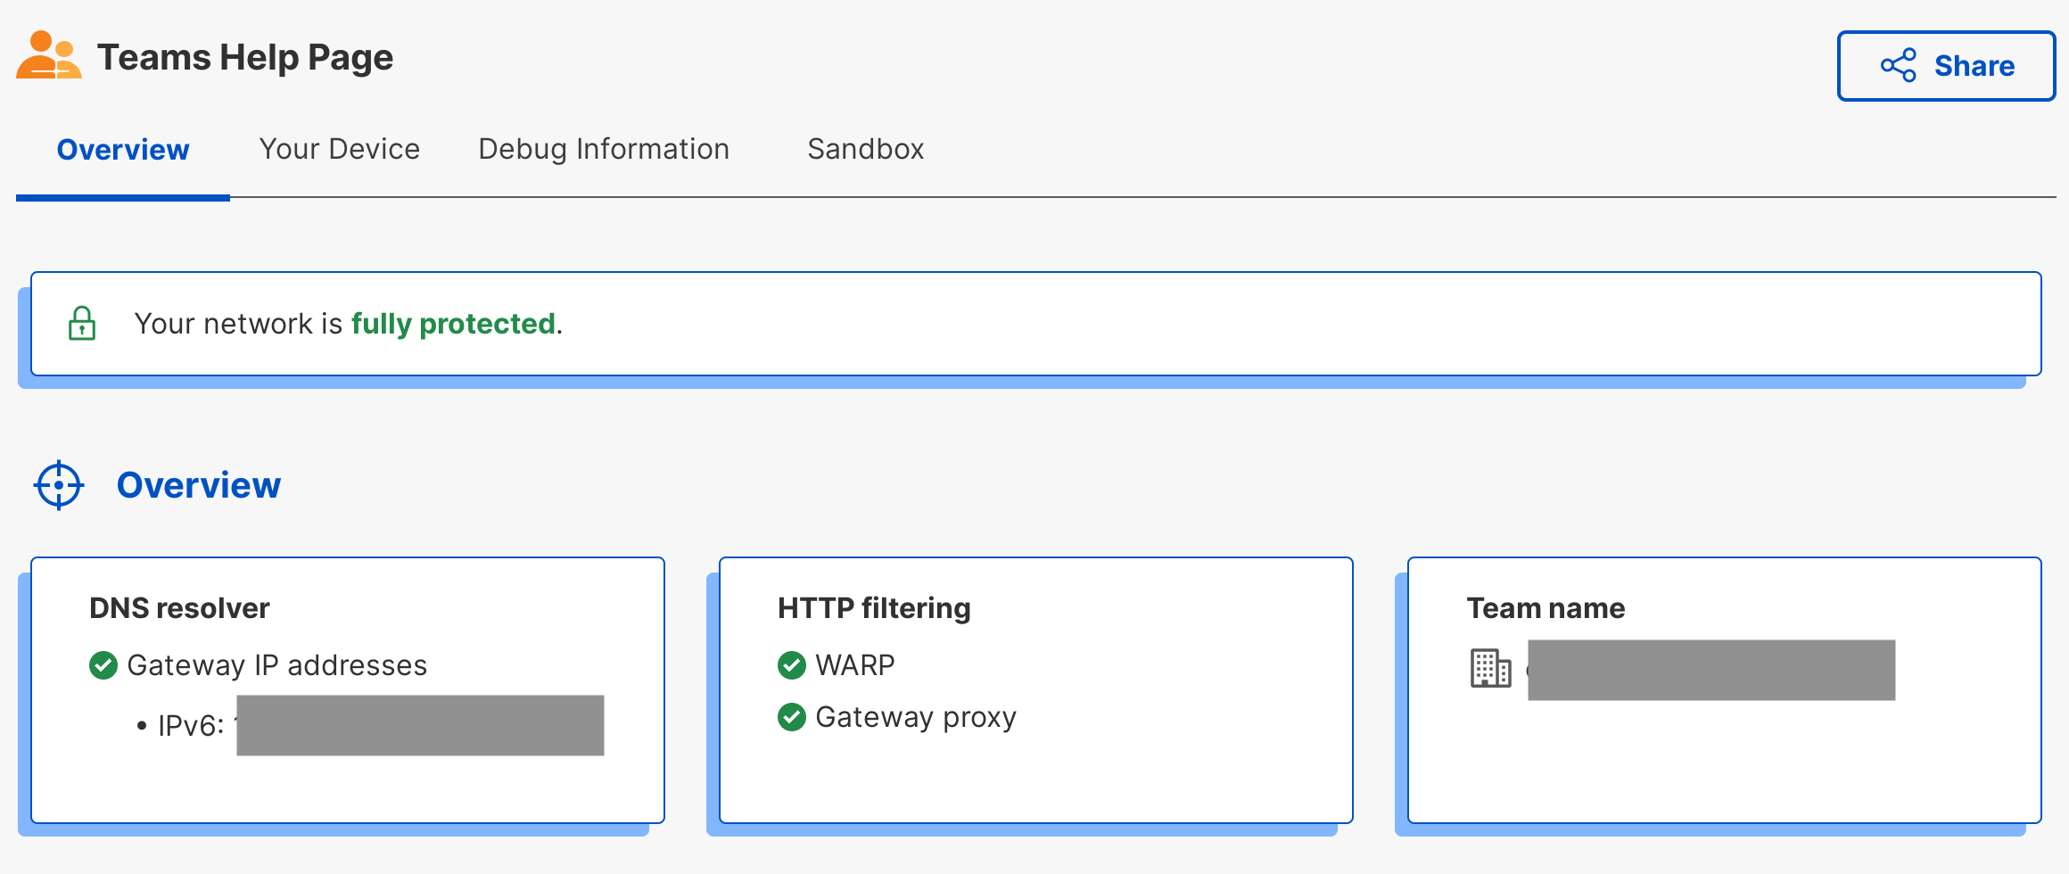Click green checkmark beside Gateway proxy
2069x874 pixels.
click(x=792, y=717)
